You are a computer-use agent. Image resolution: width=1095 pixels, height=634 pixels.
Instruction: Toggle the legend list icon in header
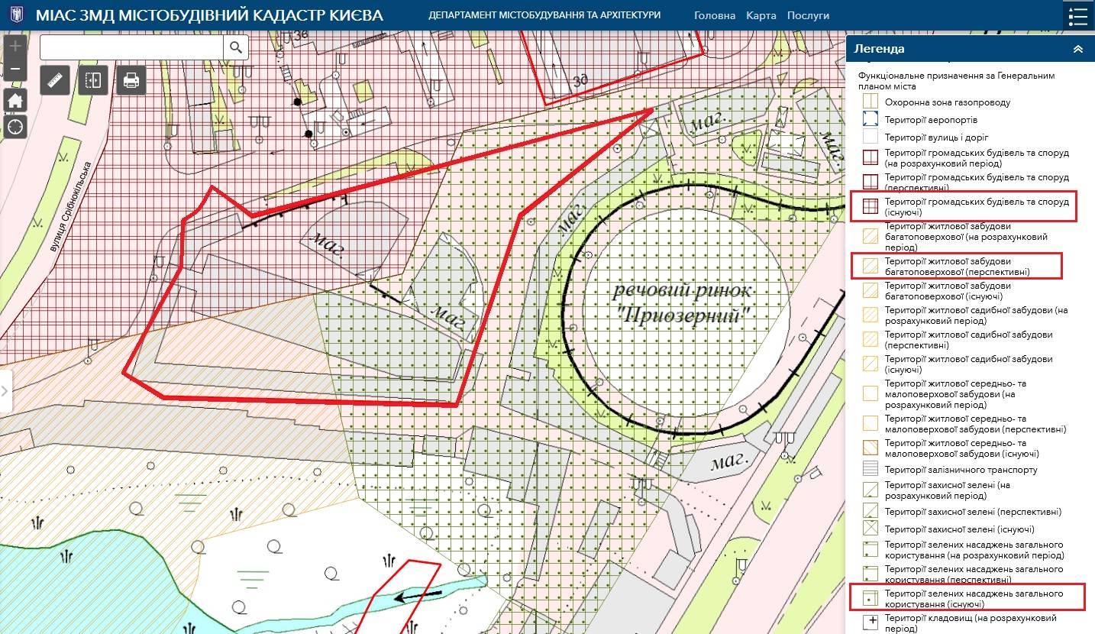tap(1077, 15)
